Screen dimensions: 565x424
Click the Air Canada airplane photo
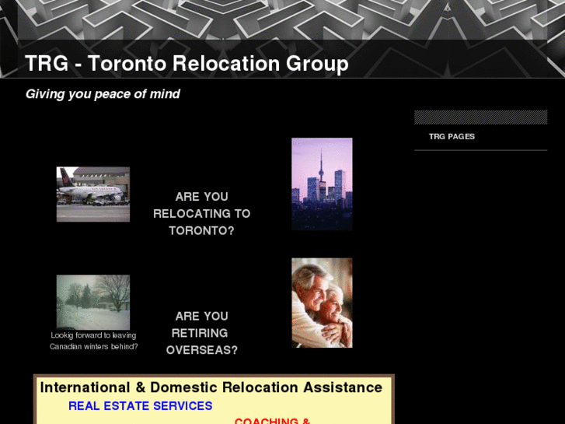pos(93,194)
